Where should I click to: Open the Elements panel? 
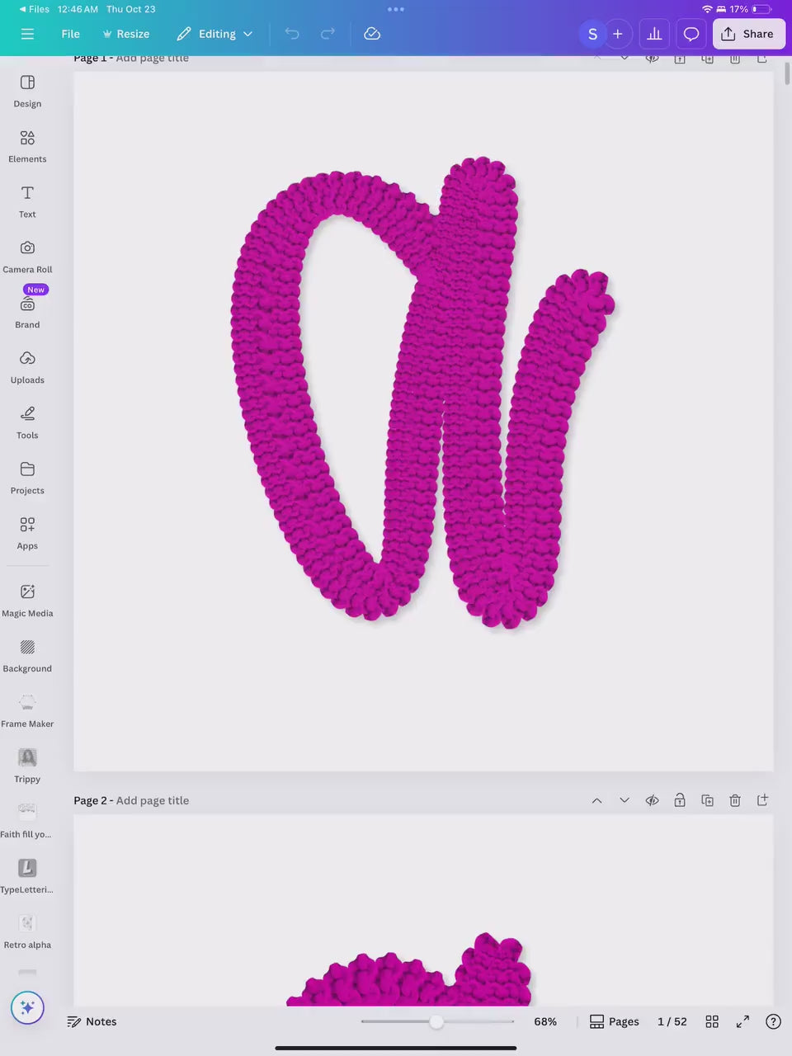tap(27, 147)
